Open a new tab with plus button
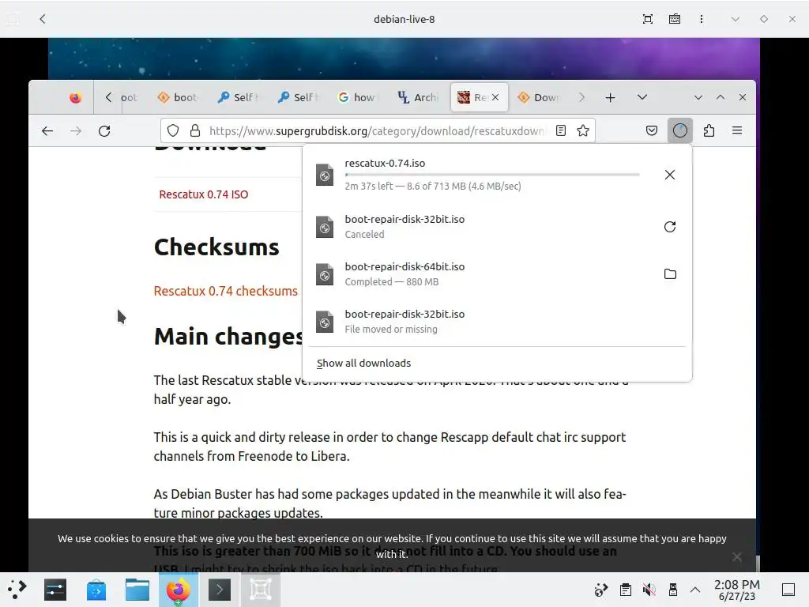This screenshot has width=809, height=607. coord(611,97)
